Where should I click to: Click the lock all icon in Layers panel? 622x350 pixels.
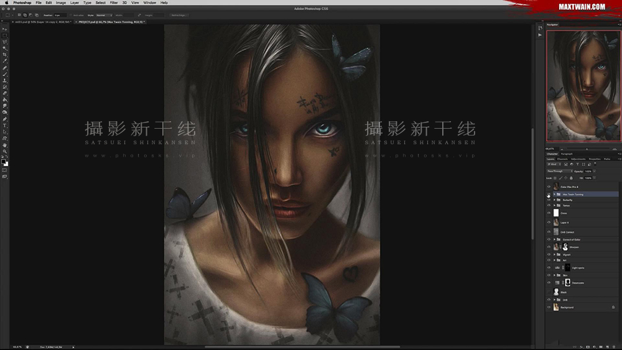(x=571, y=178)
